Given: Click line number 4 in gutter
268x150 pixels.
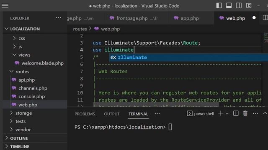Looking at the screenshot, I should pos(81,50).
